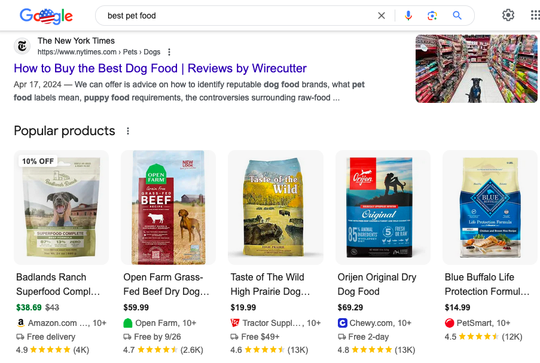This screenshot has width=540, height=363.
Task: Open the Google apps grid
Action: point(535,16)
